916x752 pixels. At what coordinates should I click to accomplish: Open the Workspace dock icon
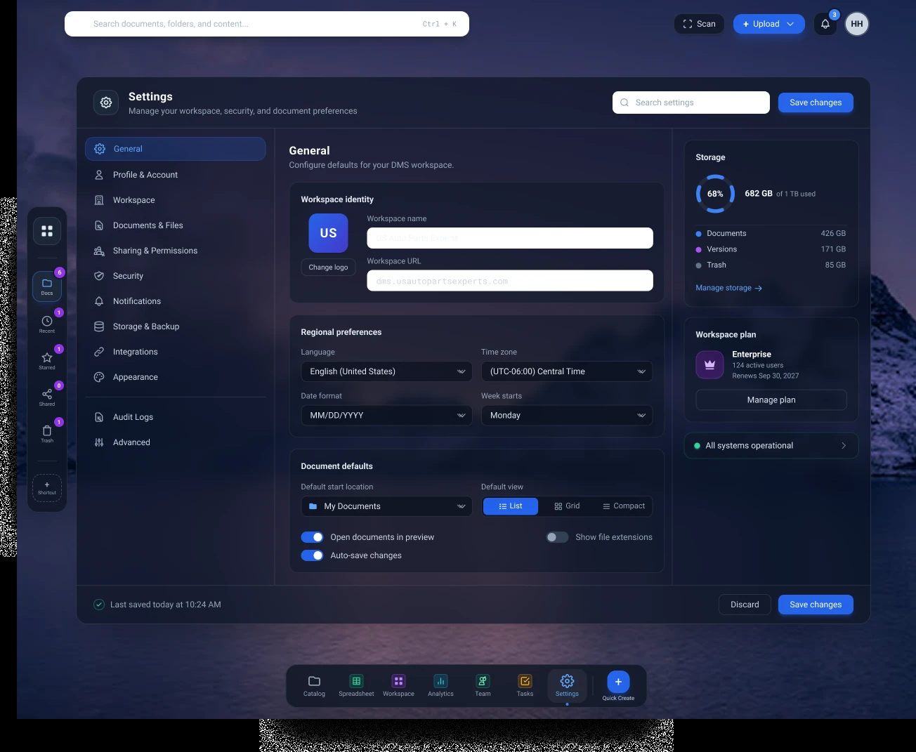(398, 686)
